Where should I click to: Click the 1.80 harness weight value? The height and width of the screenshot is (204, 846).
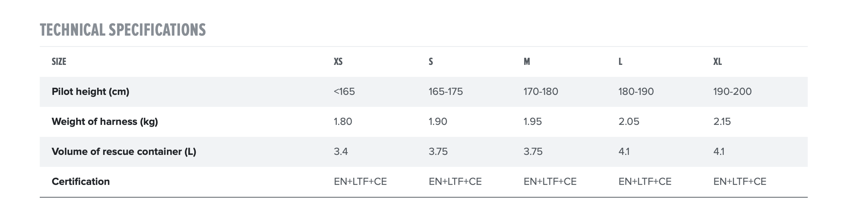point(343,121)
